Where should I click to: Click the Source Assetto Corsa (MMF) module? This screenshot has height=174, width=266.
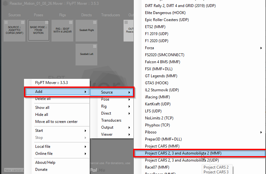point(14,31)
